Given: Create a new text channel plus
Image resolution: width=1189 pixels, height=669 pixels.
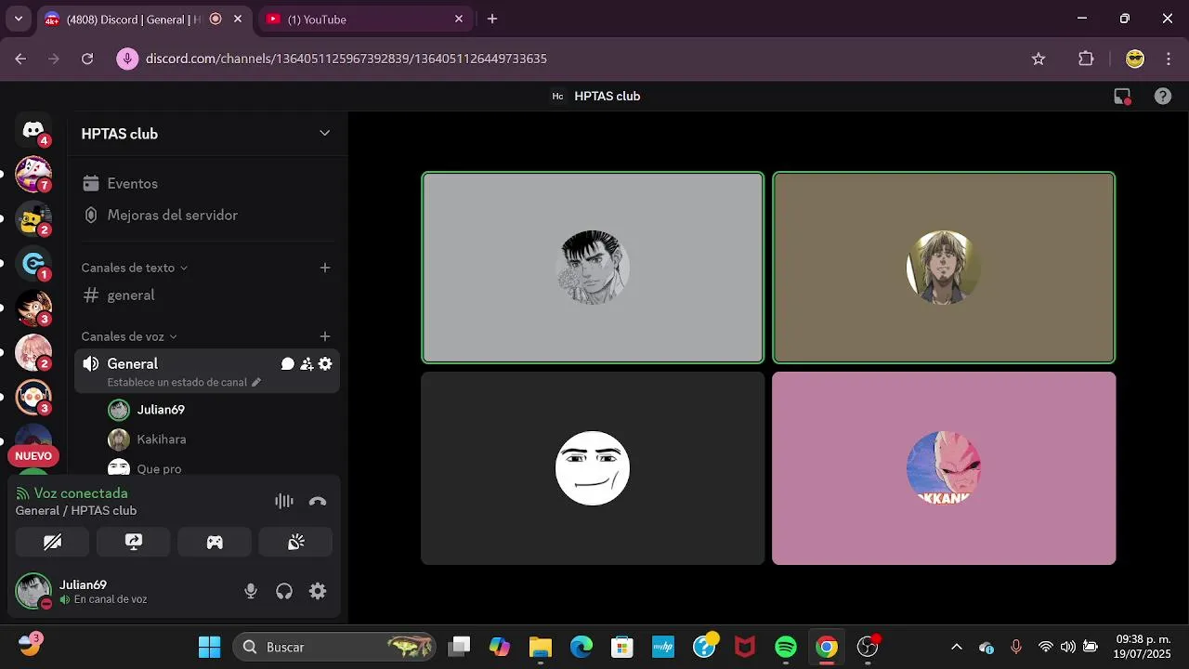Looking at the screenshot, I should click(x=325, y=268).
